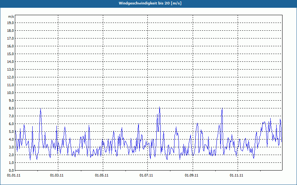Select the 13,0 y-axis label
The height and width of the screenshot is (185, 297).
click(10, 70)
